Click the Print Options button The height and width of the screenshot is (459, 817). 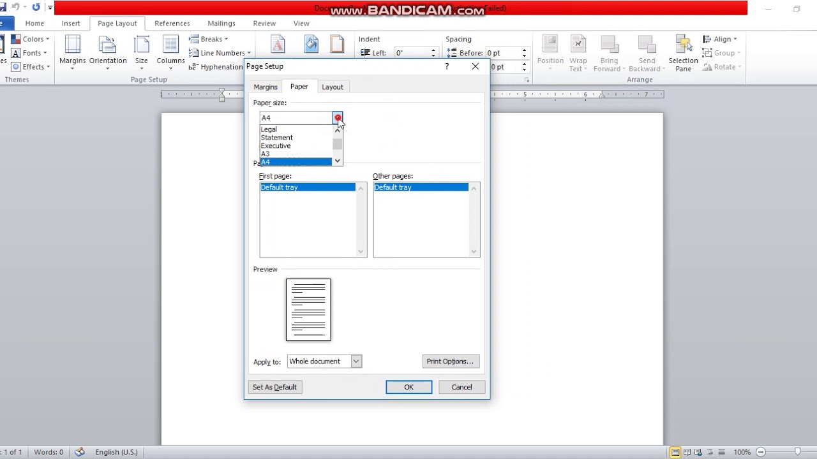click(451, 361)
